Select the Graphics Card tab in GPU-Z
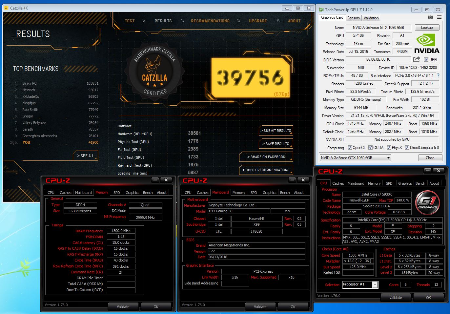The image size is (450, 314). pos(332,18)
